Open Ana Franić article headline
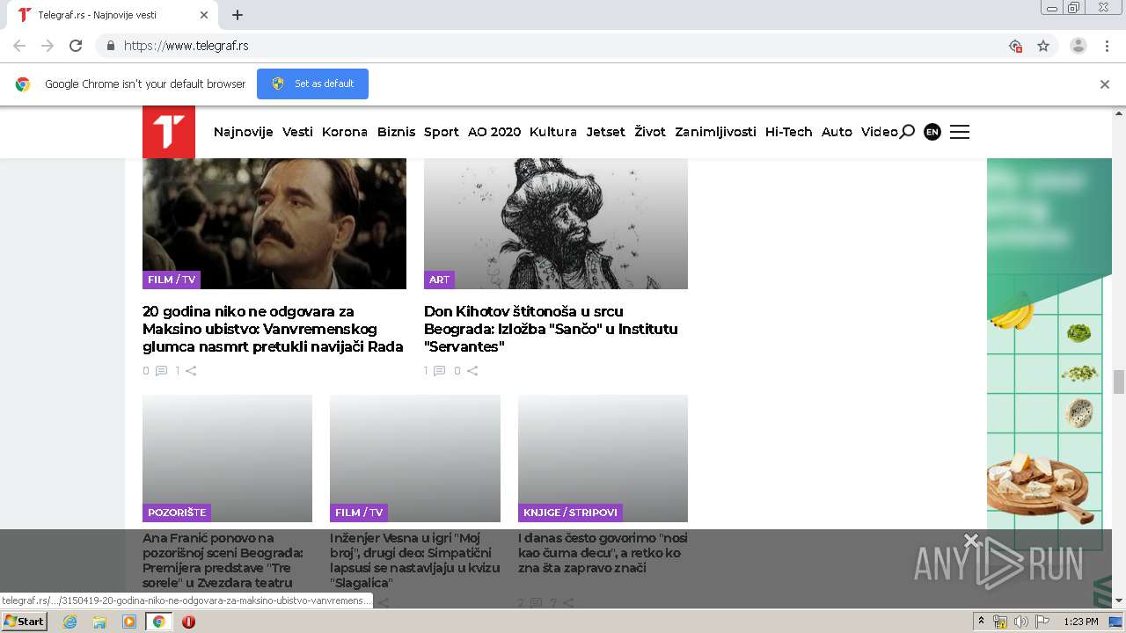The height and width of the screenshot is (633, 1126). tap(223, 560)
